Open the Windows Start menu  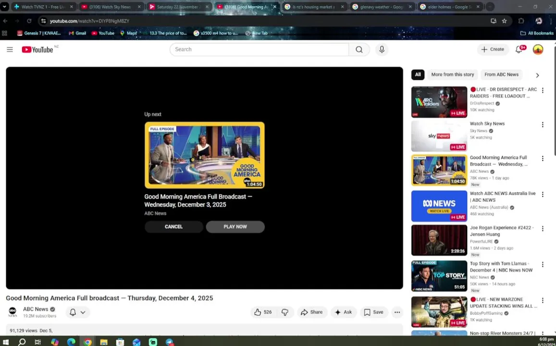pyautogui.click(x=6, y=342)
